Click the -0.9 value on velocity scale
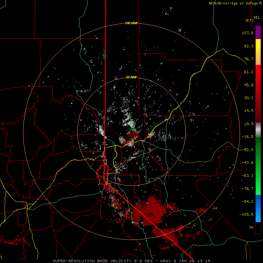Viewport: 263px width, 263px height. [249, 124]
